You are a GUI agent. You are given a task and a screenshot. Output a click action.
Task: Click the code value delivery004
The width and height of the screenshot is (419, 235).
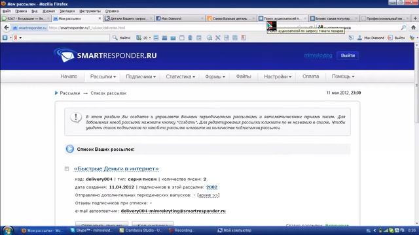(99, 179)
